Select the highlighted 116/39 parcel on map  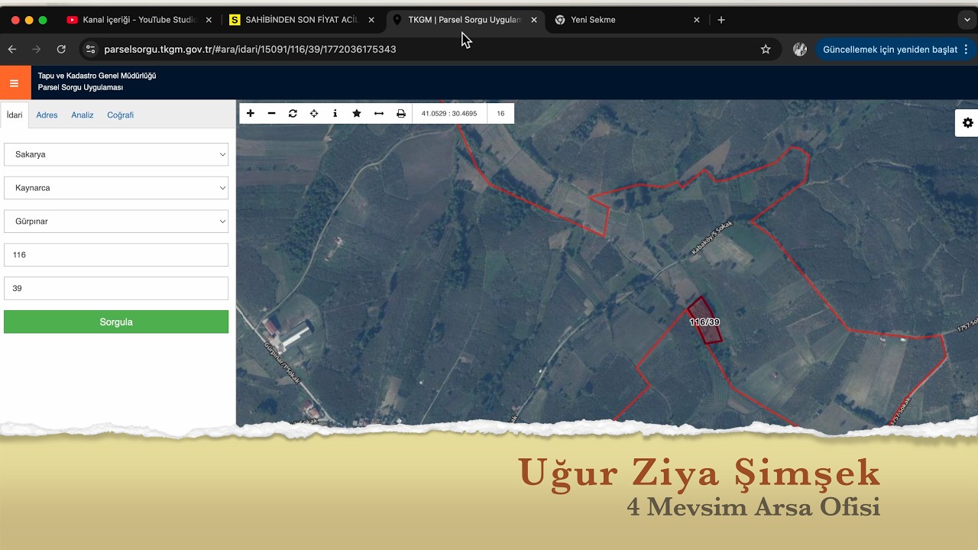pyautogui.click(x=704, y=321)
